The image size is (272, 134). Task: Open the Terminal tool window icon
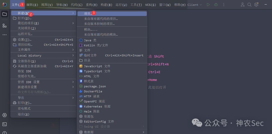(x=5, y=124)
